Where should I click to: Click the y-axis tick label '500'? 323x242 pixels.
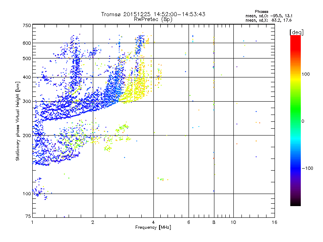[27, 58]
